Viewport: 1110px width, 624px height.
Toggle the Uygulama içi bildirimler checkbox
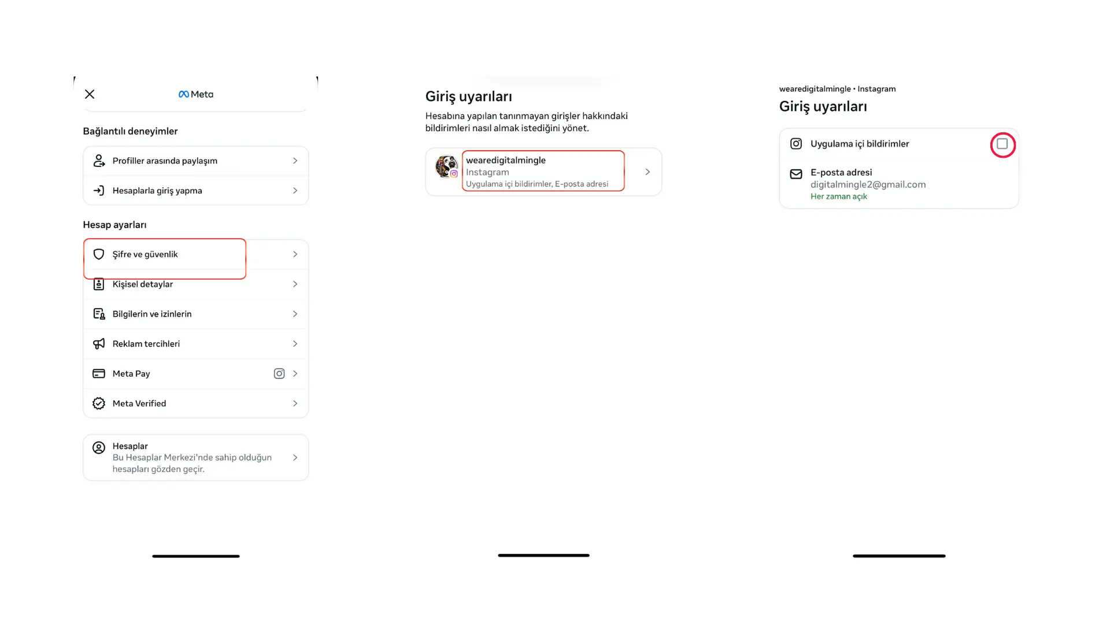pyautogui.click(x=1002, y=144)
